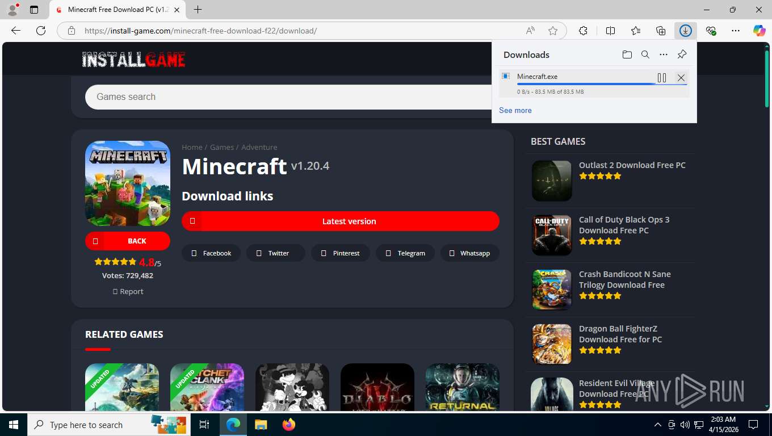Open Settings and more menu
The width and height of the screenshot is (772, 436).
click(x=736, y=31)
